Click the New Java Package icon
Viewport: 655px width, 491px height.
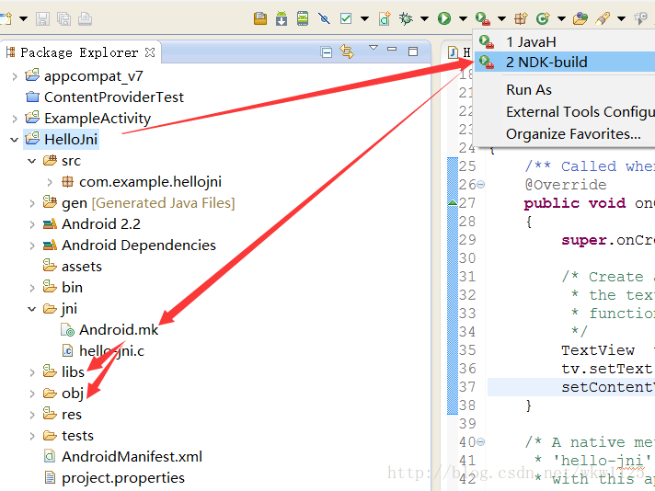tap(521, 18)
